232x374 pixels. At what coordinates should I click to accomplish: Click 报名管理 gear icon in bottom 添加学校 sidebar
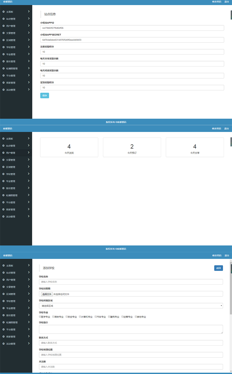[x=4, y=315]
